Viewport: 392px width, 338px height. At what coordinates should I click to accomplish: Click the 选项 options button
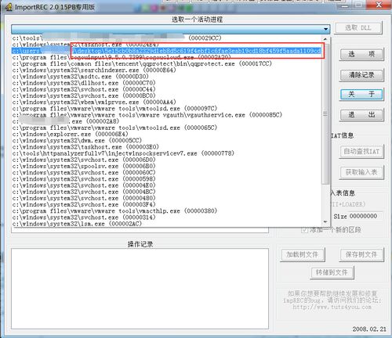361,55
